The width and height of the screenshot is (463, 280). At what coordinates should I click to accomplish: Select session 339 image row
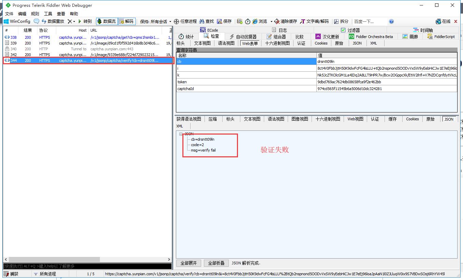point(88,43)
